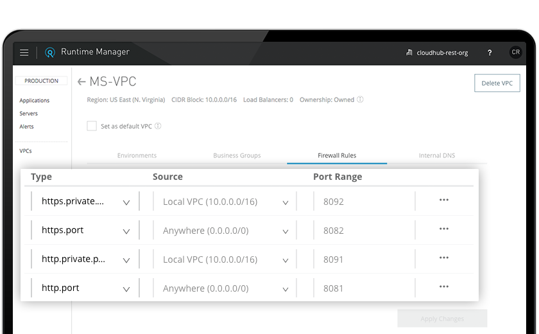Click the Delete VPC button
Screen dimensions: 539x334
[x=497, y=83]
